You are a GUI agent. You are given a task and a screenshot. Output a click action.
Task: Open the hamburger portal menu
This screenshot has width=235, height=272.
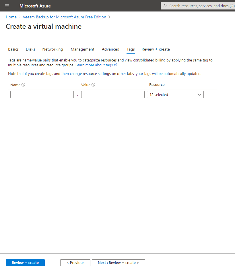7,6
